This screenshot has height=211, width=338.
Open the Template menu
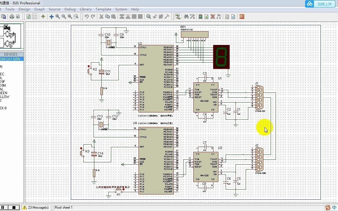[103, 9]
